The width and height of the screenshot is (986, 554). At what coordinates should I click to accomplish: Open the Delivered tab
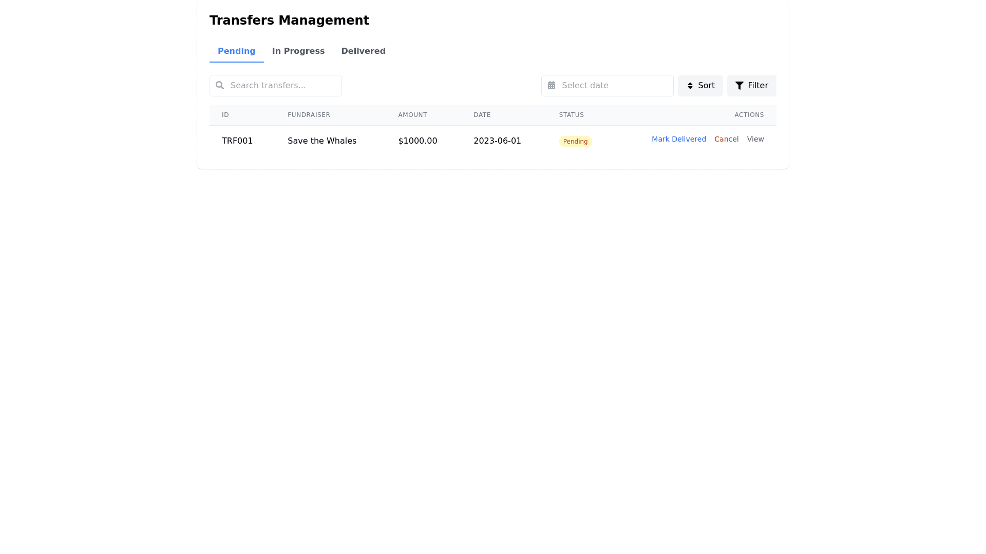(x=363, y=51)
